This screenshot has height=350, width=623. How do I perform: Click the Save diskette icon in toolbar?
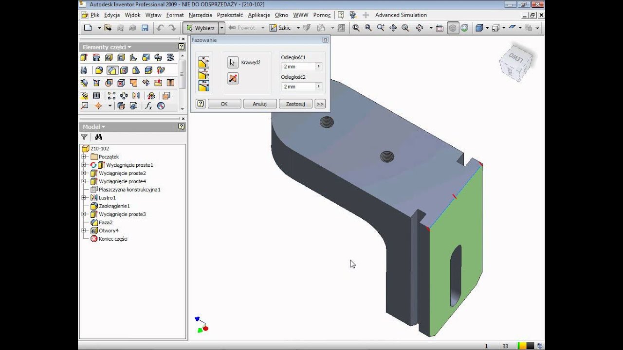coord(145,28)
